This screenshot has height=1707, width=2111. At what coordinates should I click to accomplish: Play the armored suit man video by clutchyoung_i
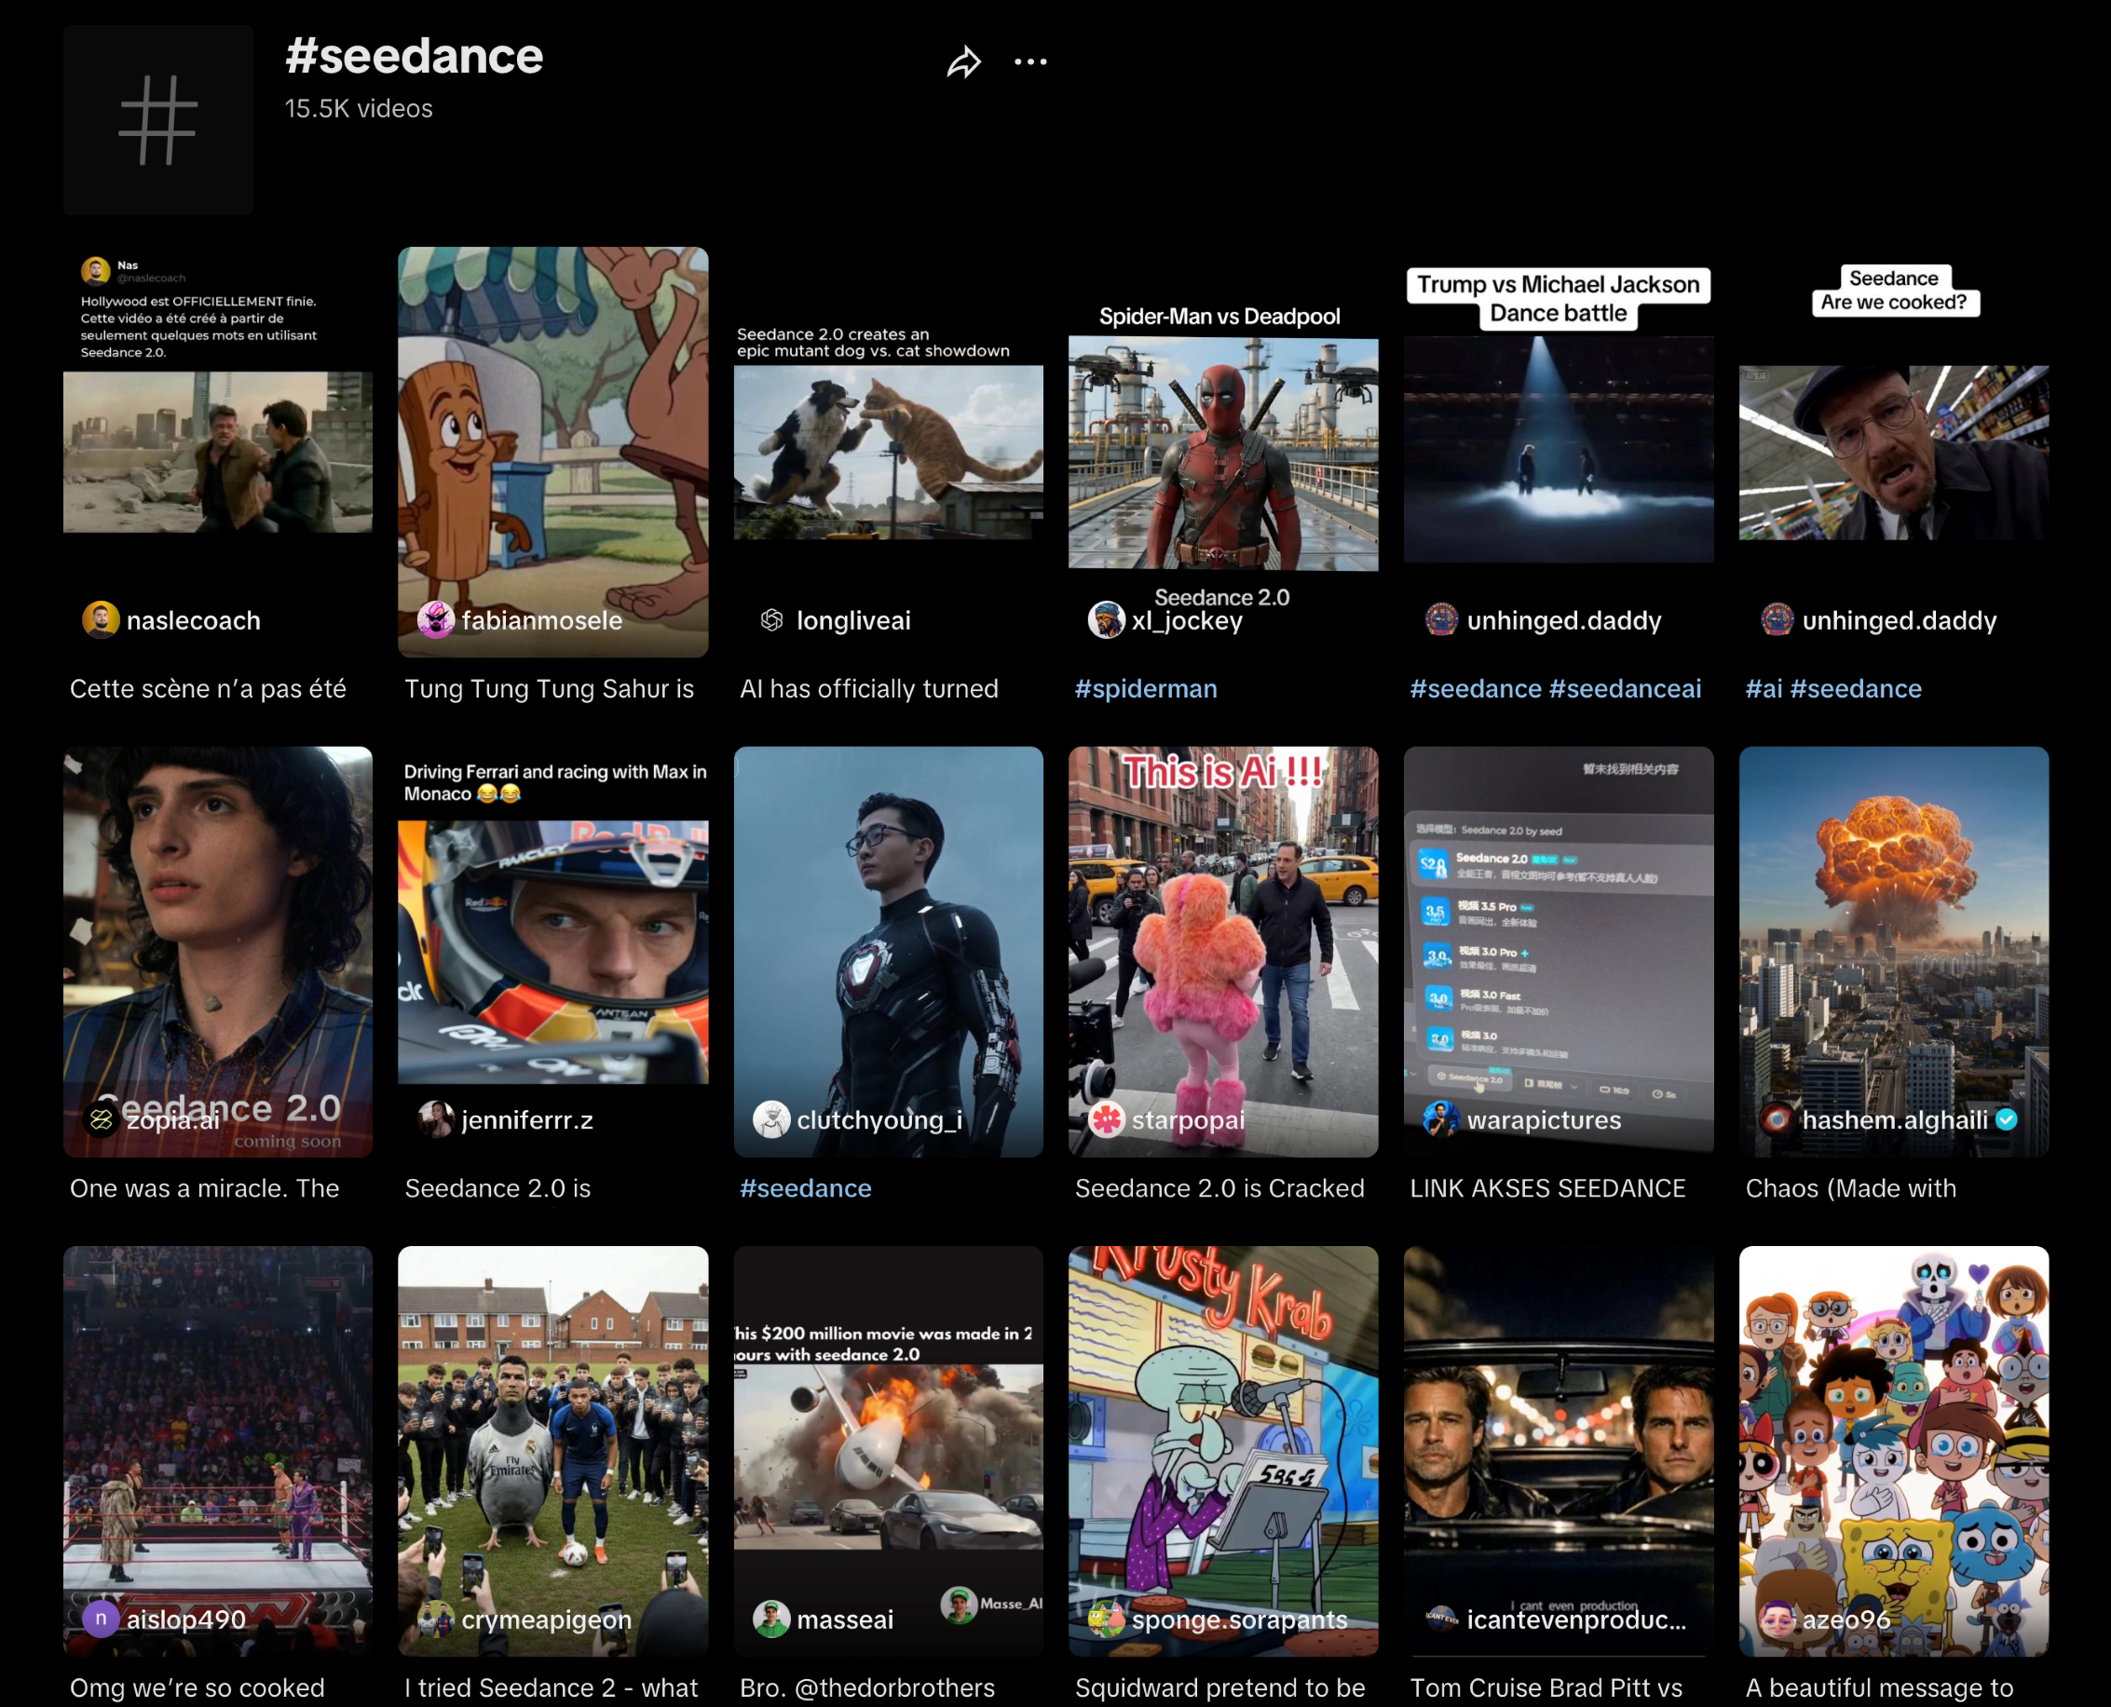(x=888, y=952)
